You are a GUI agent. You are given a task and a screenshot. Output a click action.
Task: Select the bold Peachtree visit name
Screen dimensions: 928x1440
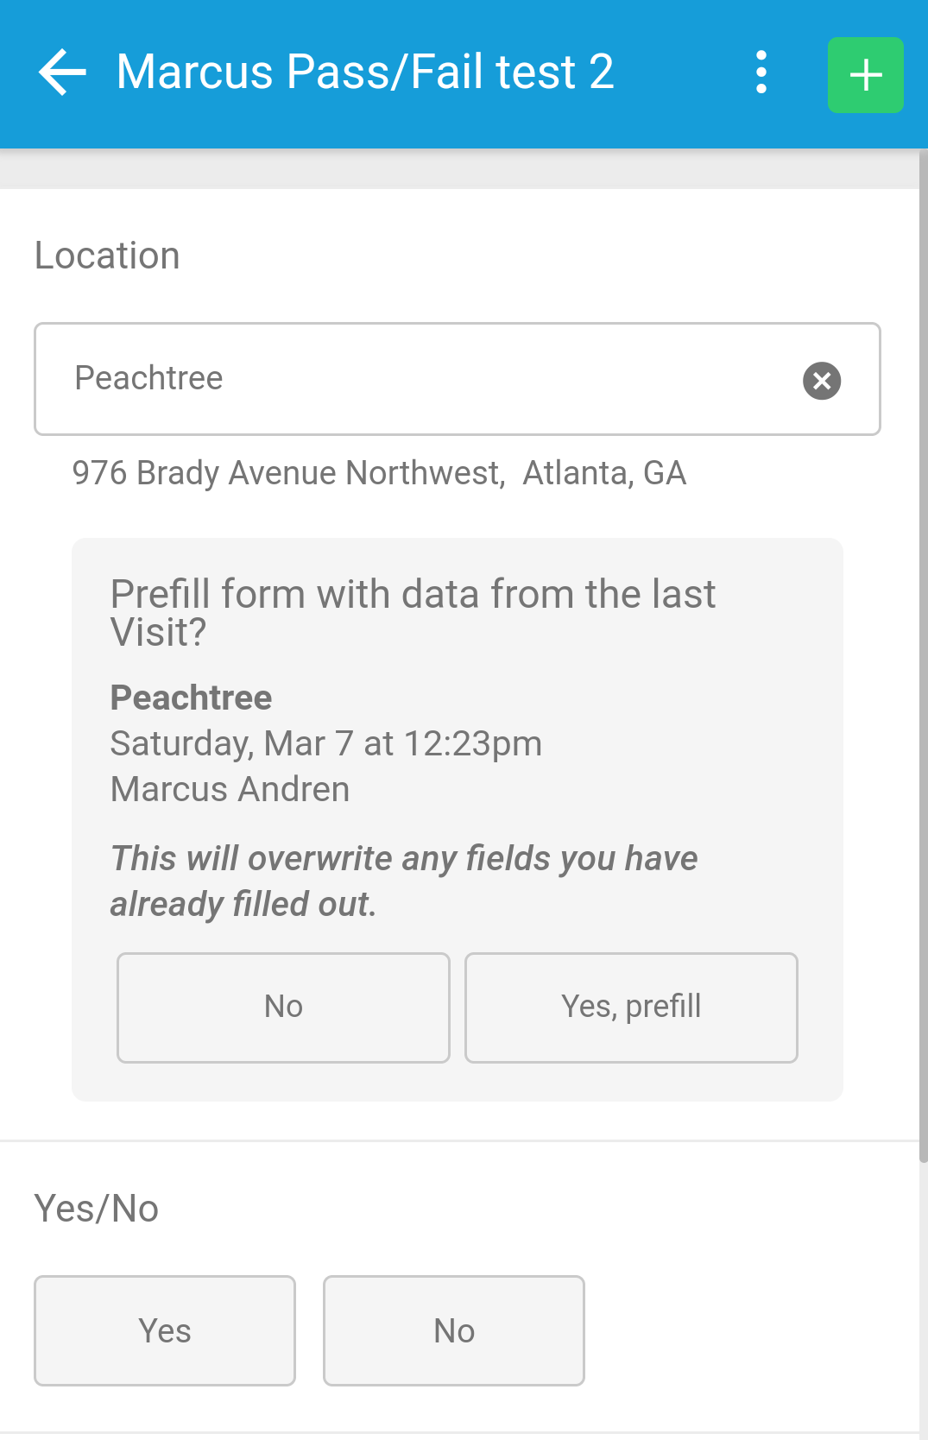191,698
